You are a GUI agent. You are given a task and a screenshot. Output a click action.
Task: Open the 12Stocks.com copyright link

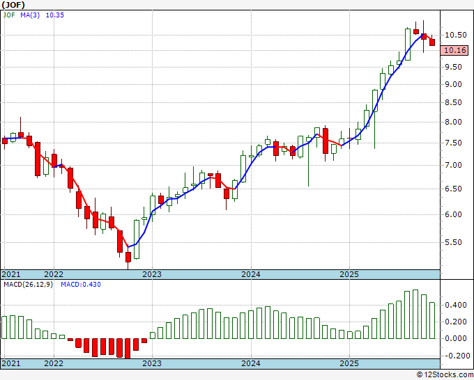[x=445, y=374]
